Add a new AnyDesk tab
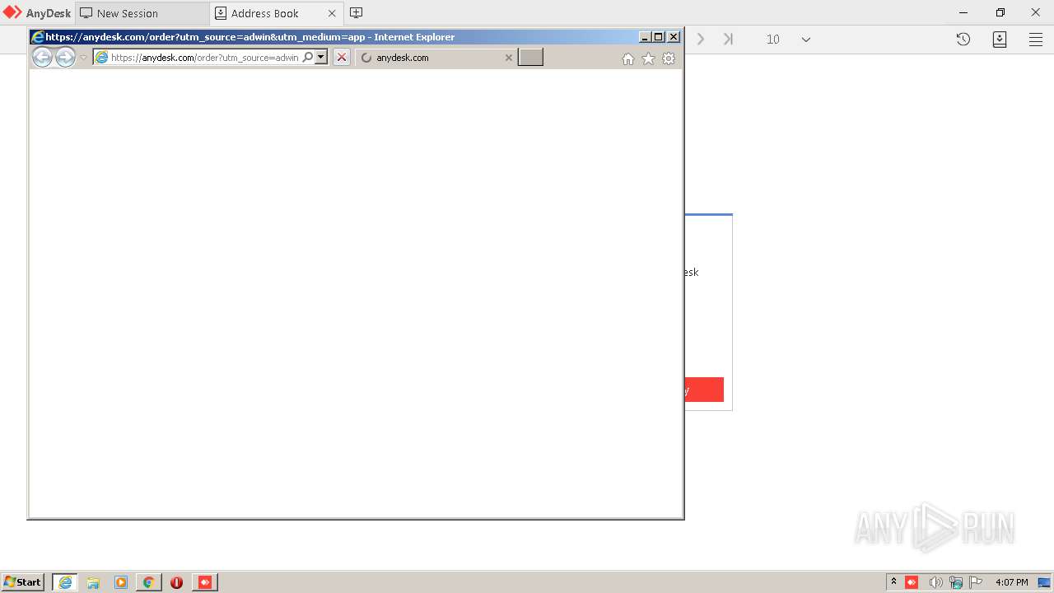 tap(356, 12)
